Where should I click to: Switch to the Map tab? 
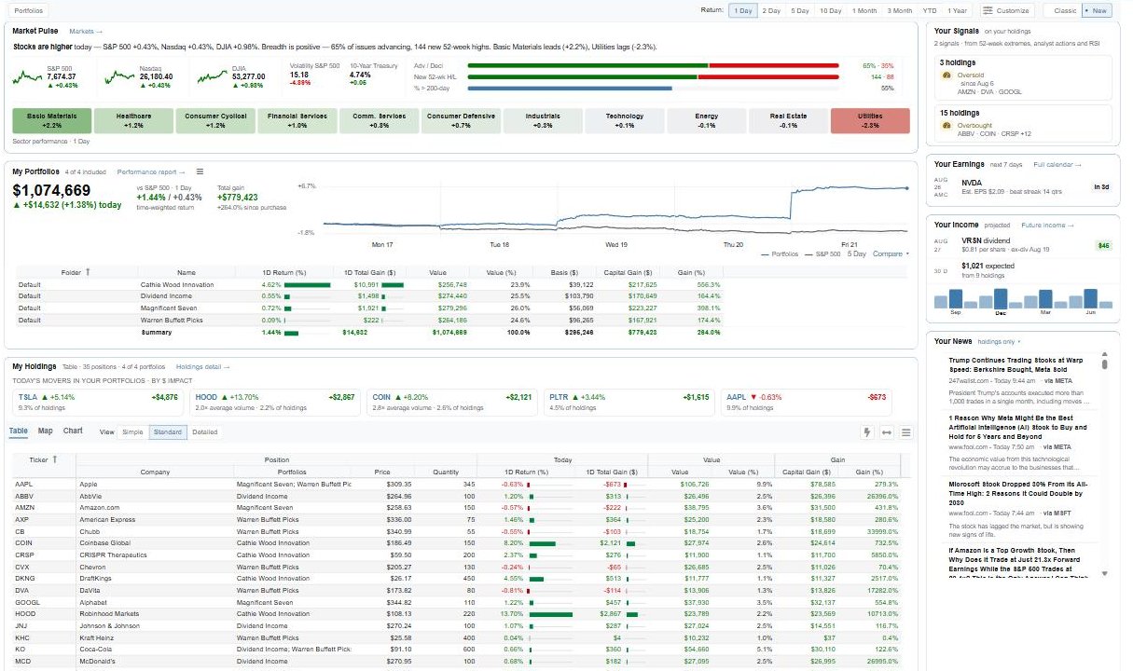[45, 431]
